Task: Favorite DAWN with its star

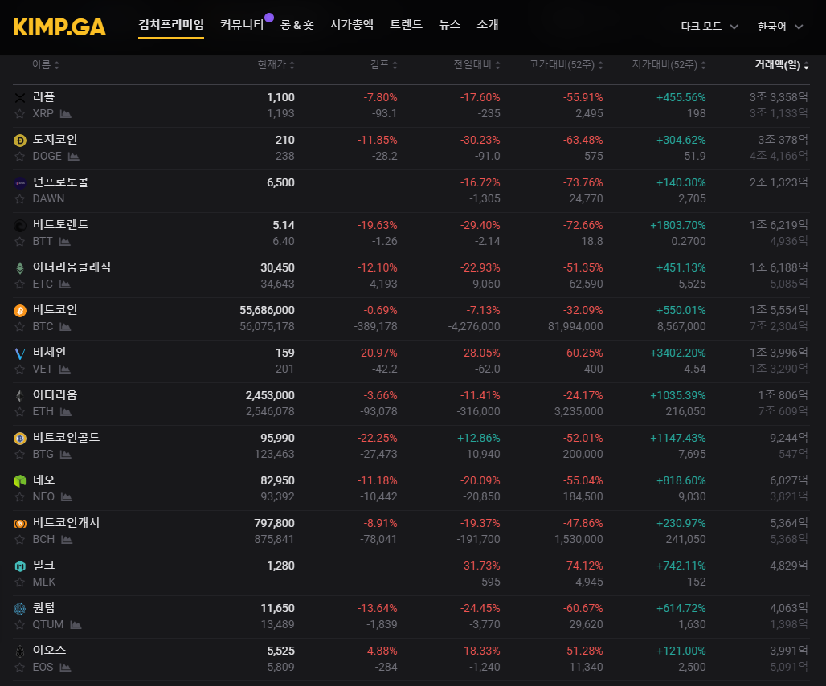Action: [20, 199]
